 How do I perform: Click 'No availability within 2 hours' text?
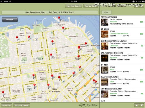121,24
